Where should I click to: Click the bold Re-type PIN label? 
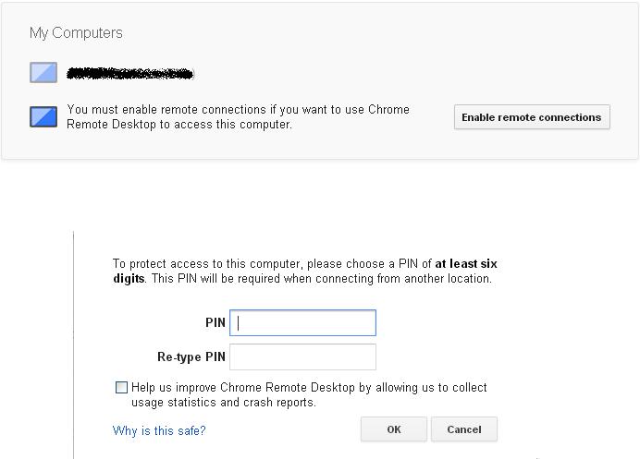(191, 356)
